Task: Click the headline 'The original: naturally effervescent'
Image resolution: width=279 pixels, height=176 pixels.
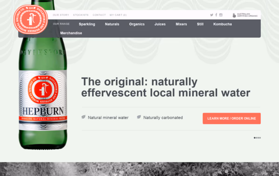Action: [166, 87]
